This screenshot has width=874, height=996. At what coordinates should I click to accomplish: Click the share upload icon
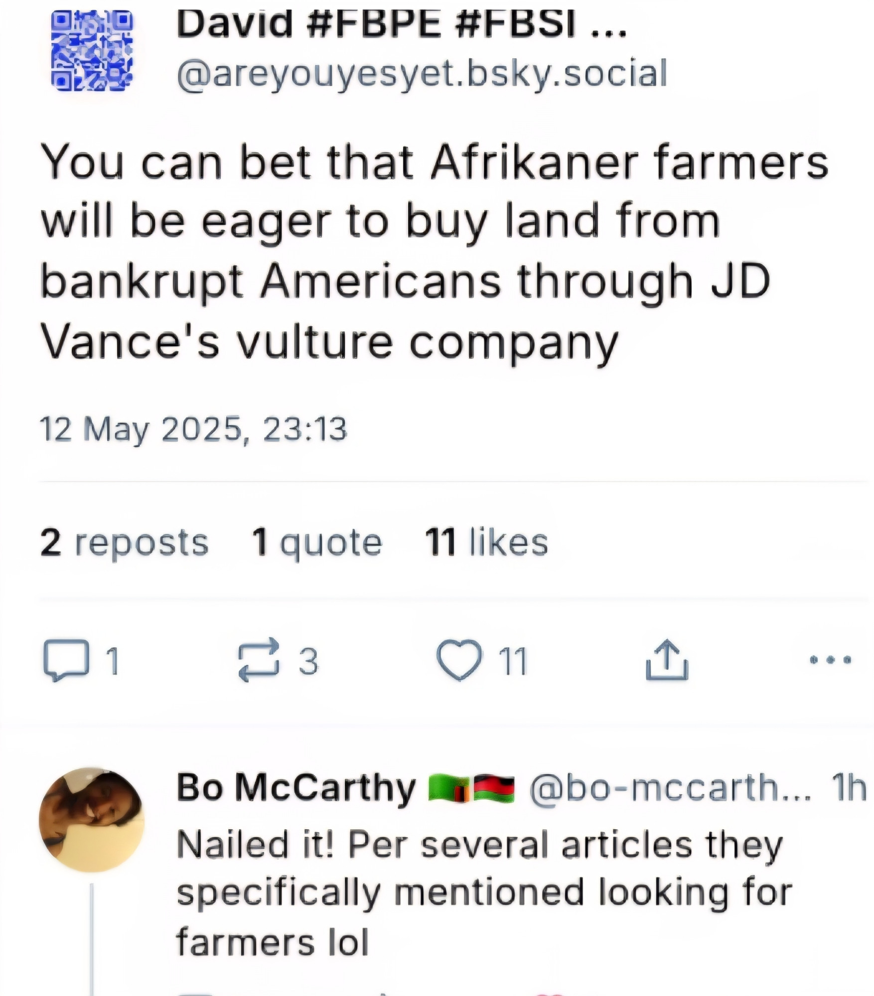(667, 660)
